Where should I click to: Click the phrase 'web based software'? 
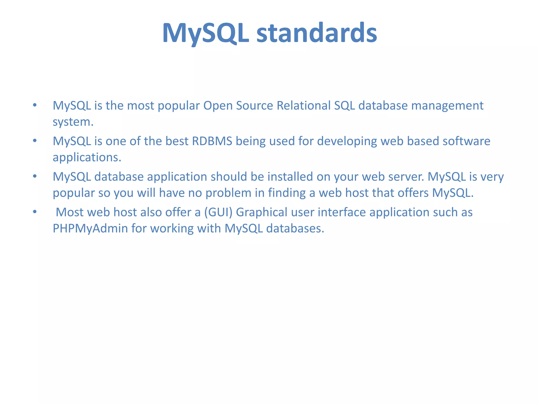435,141
